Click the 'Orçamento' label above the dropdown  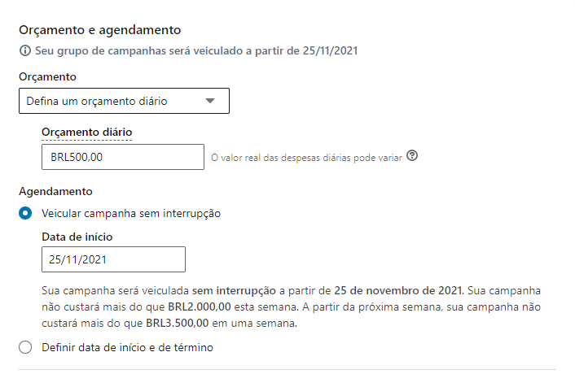pyautogui.click(x=47, y=76)
